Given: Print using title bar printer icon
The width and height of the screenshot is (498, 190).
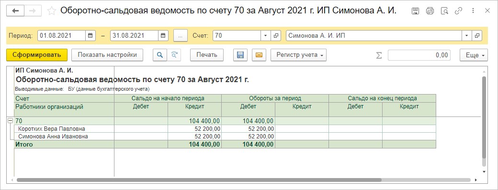Looking at the screenshot, I should point(430,11).
